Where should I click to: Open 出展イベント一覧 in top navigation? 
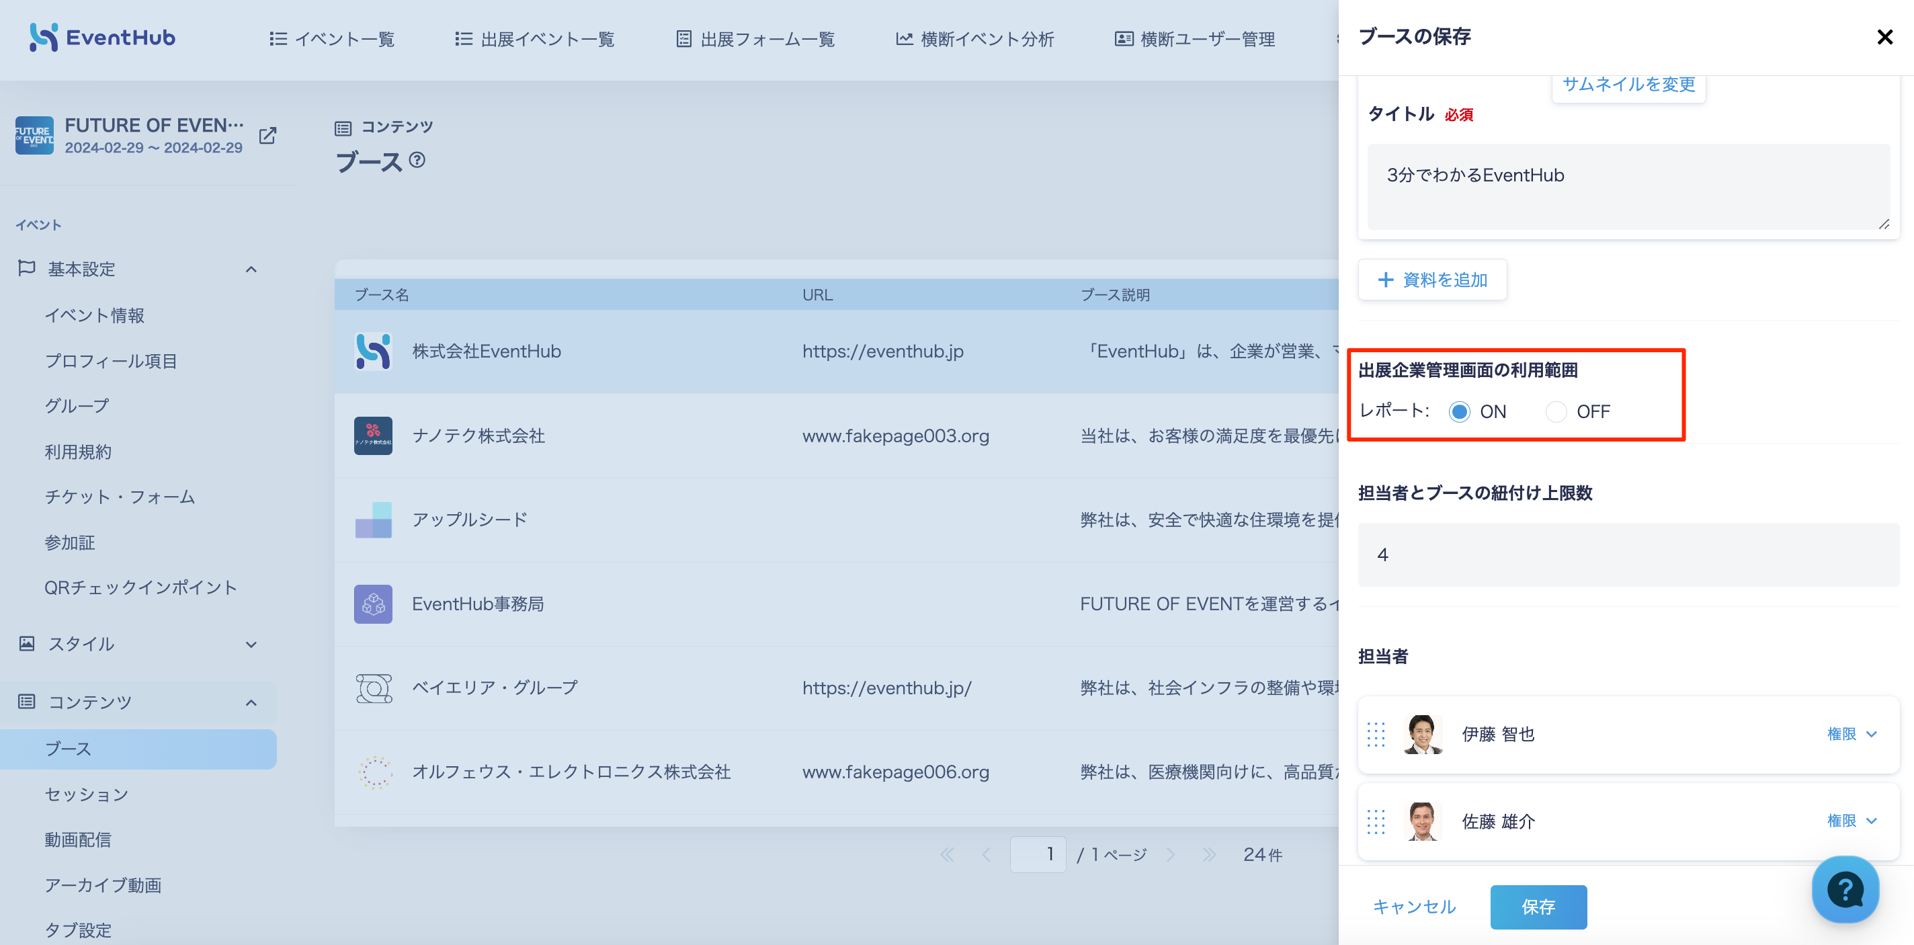534,38
